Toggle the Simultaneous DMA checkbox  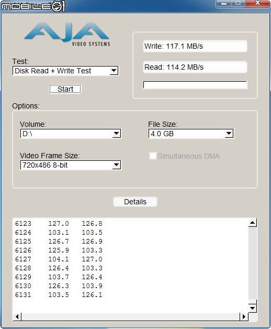153,156
